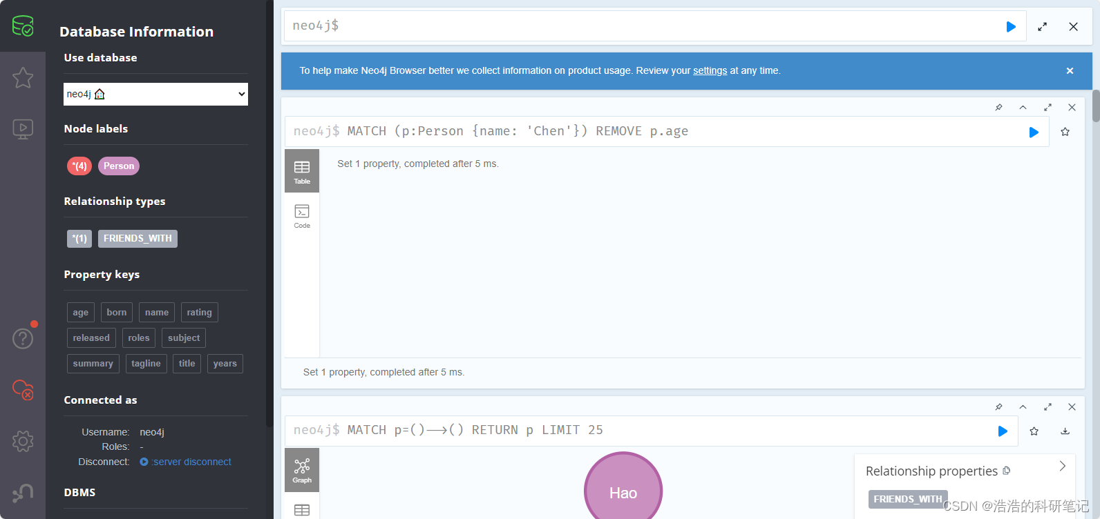Collapse the MATCH p=()-->() result frame
Image resolution: width=1100 pixels, height=519 pixels.
tap(1023, 407)
